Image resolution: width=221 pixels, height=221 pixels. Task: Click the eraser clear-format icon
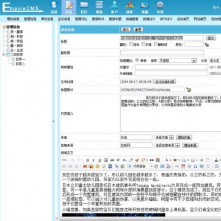[x=131, y=160]
